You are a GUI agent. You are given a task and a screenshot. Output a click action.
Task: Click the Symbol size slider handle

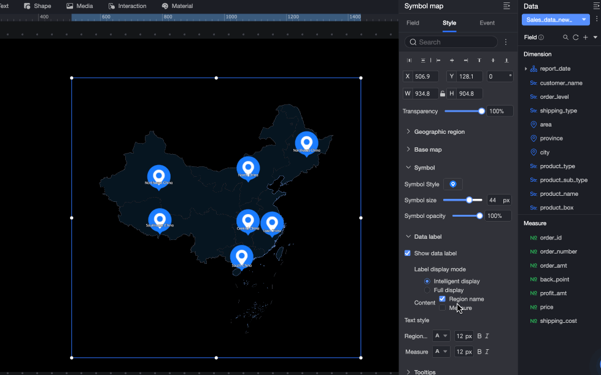469,200
